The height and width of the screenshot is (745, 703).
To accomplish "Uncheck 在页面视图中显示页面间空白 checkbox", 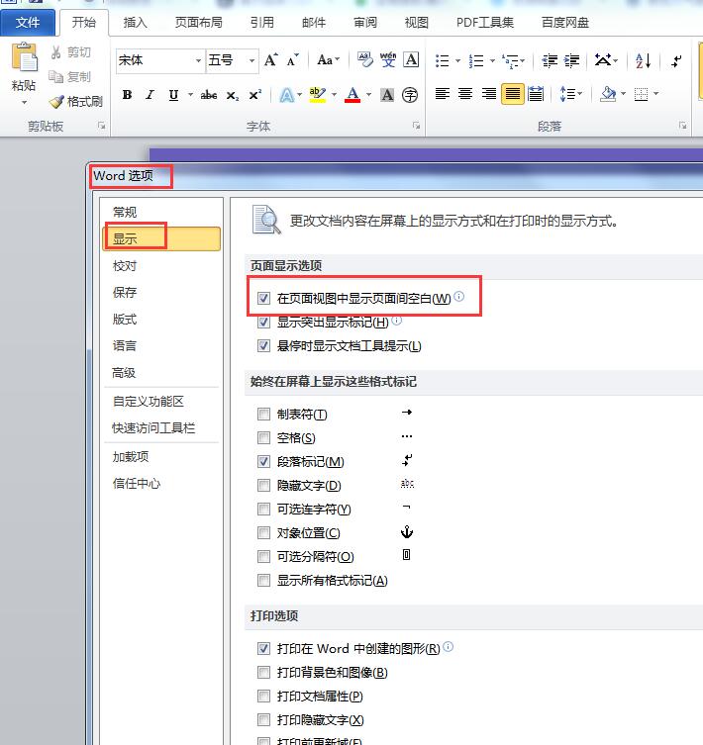I will pos(263,298).
